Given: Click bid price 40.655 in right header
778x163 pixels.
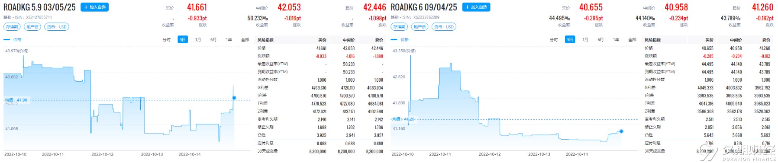Looking at the screenshot, I should tap(591, 7).
